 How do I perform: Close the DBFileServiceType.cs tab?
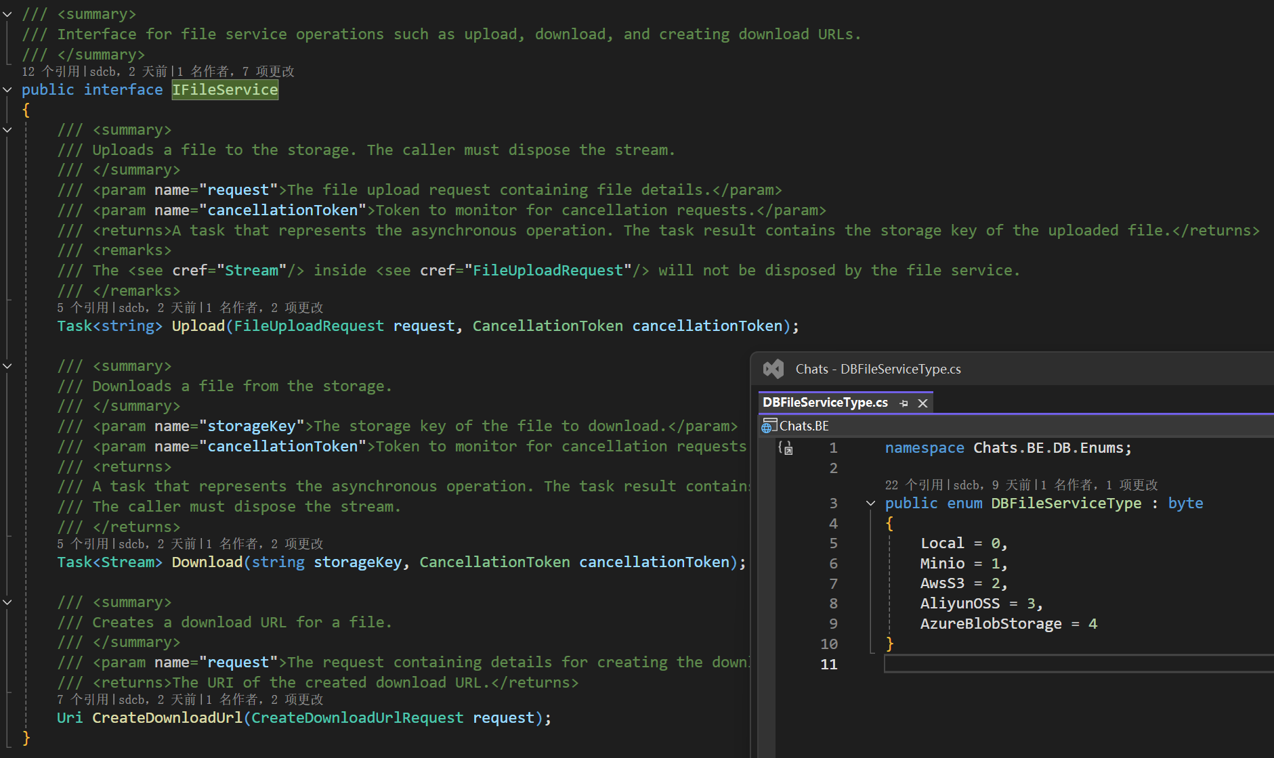tap(922, 403)
